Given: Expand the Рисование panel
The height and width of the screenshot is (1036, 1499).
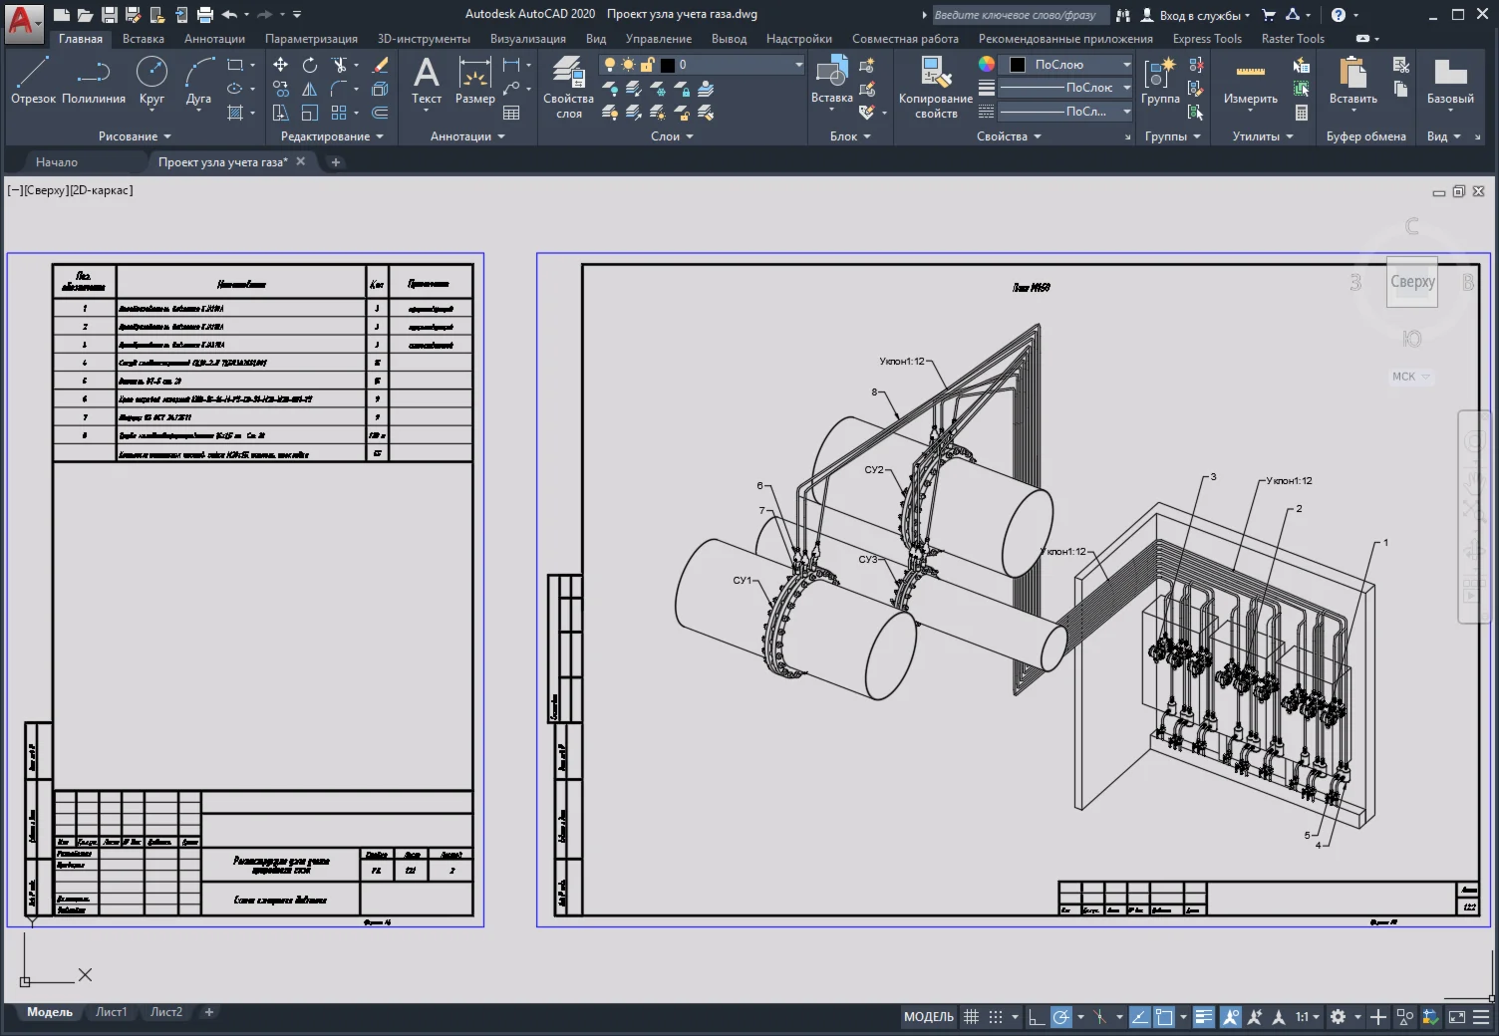Looking at the screenshot, I should [135, 136].
